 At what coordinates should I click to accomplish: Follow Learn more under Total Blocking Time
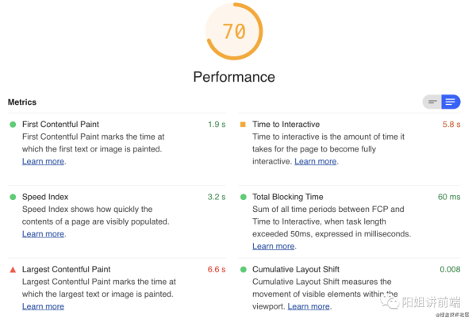coord(274,246)
